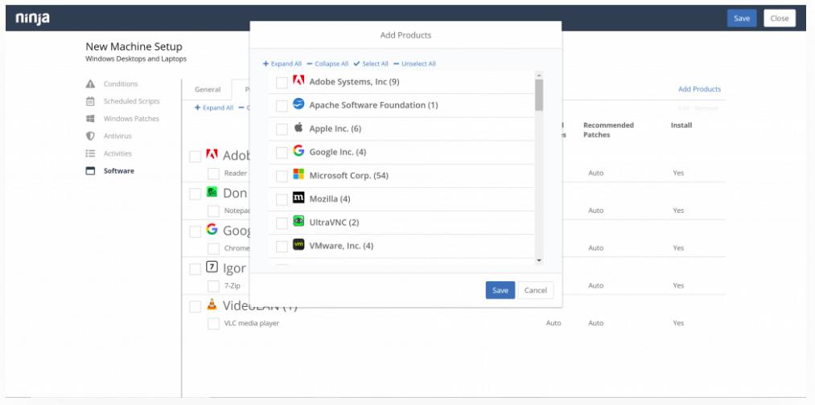The height and width of the screenshot is (405, 815).
Task: Check the Adobe Systems, Inc (9) checkbox
Action: [282, 83]
